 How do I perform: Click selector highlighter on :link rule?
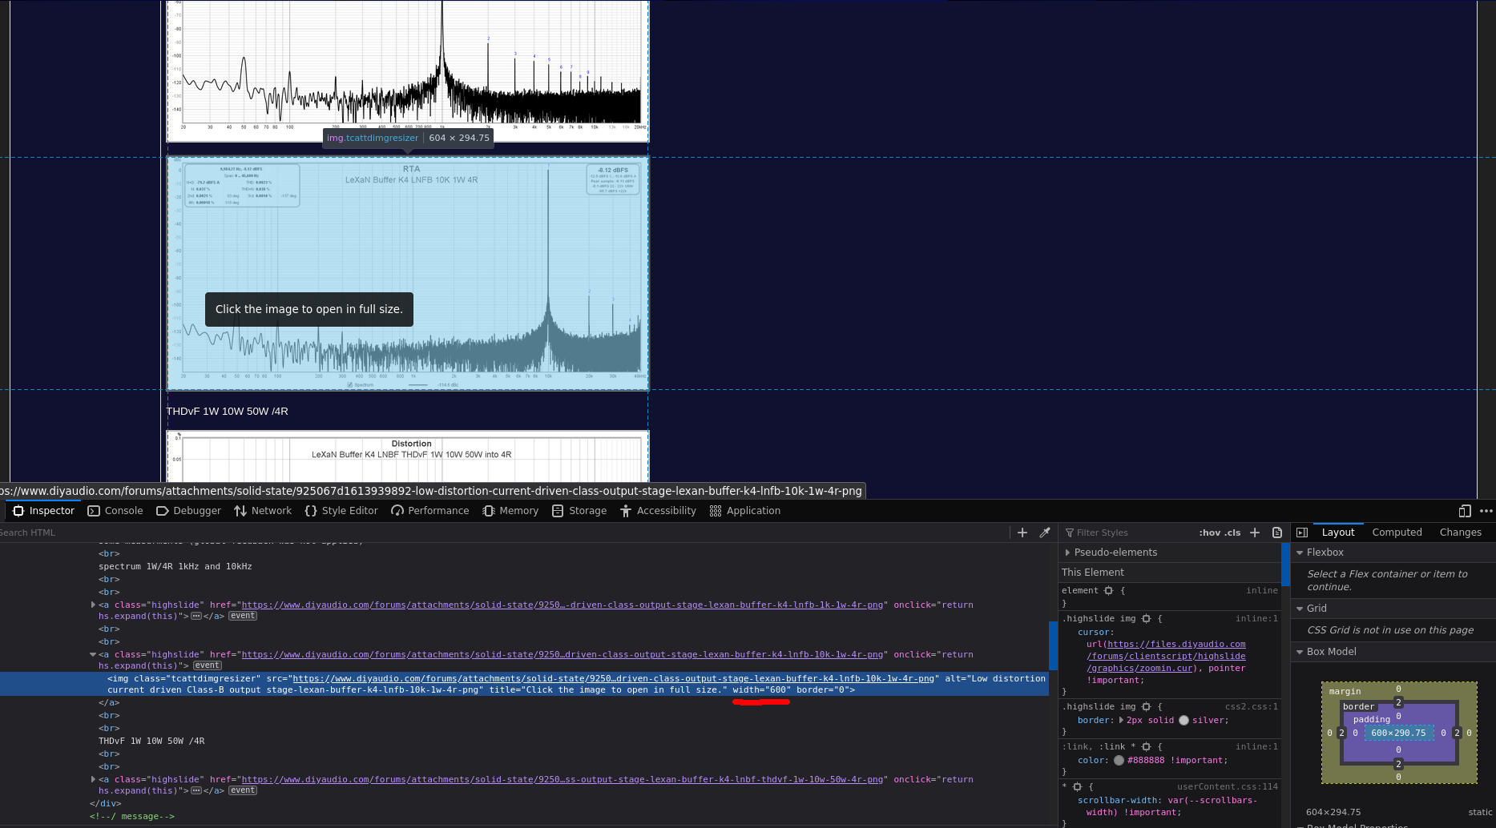[x=1147, y=746]
